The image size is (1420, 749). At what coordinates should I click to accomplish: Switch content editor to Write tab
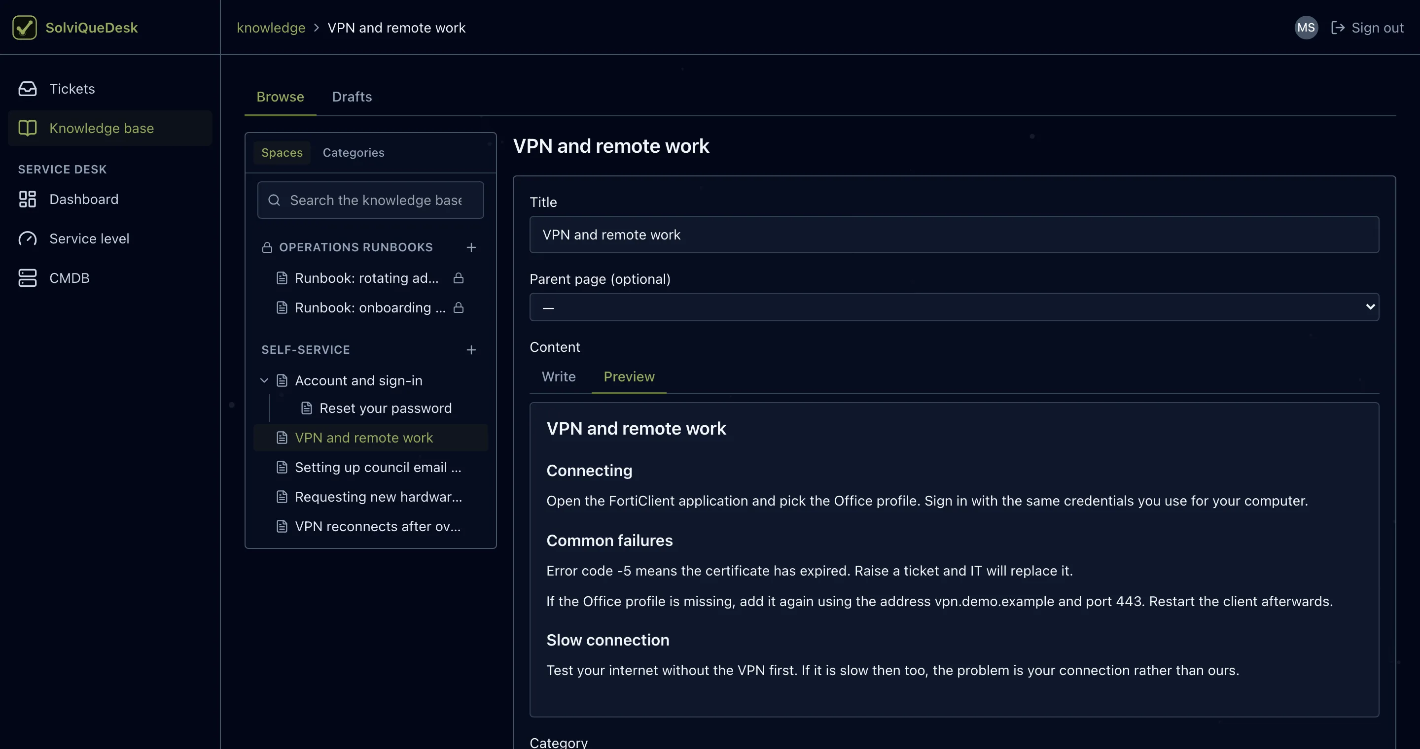tap(559, 376)
